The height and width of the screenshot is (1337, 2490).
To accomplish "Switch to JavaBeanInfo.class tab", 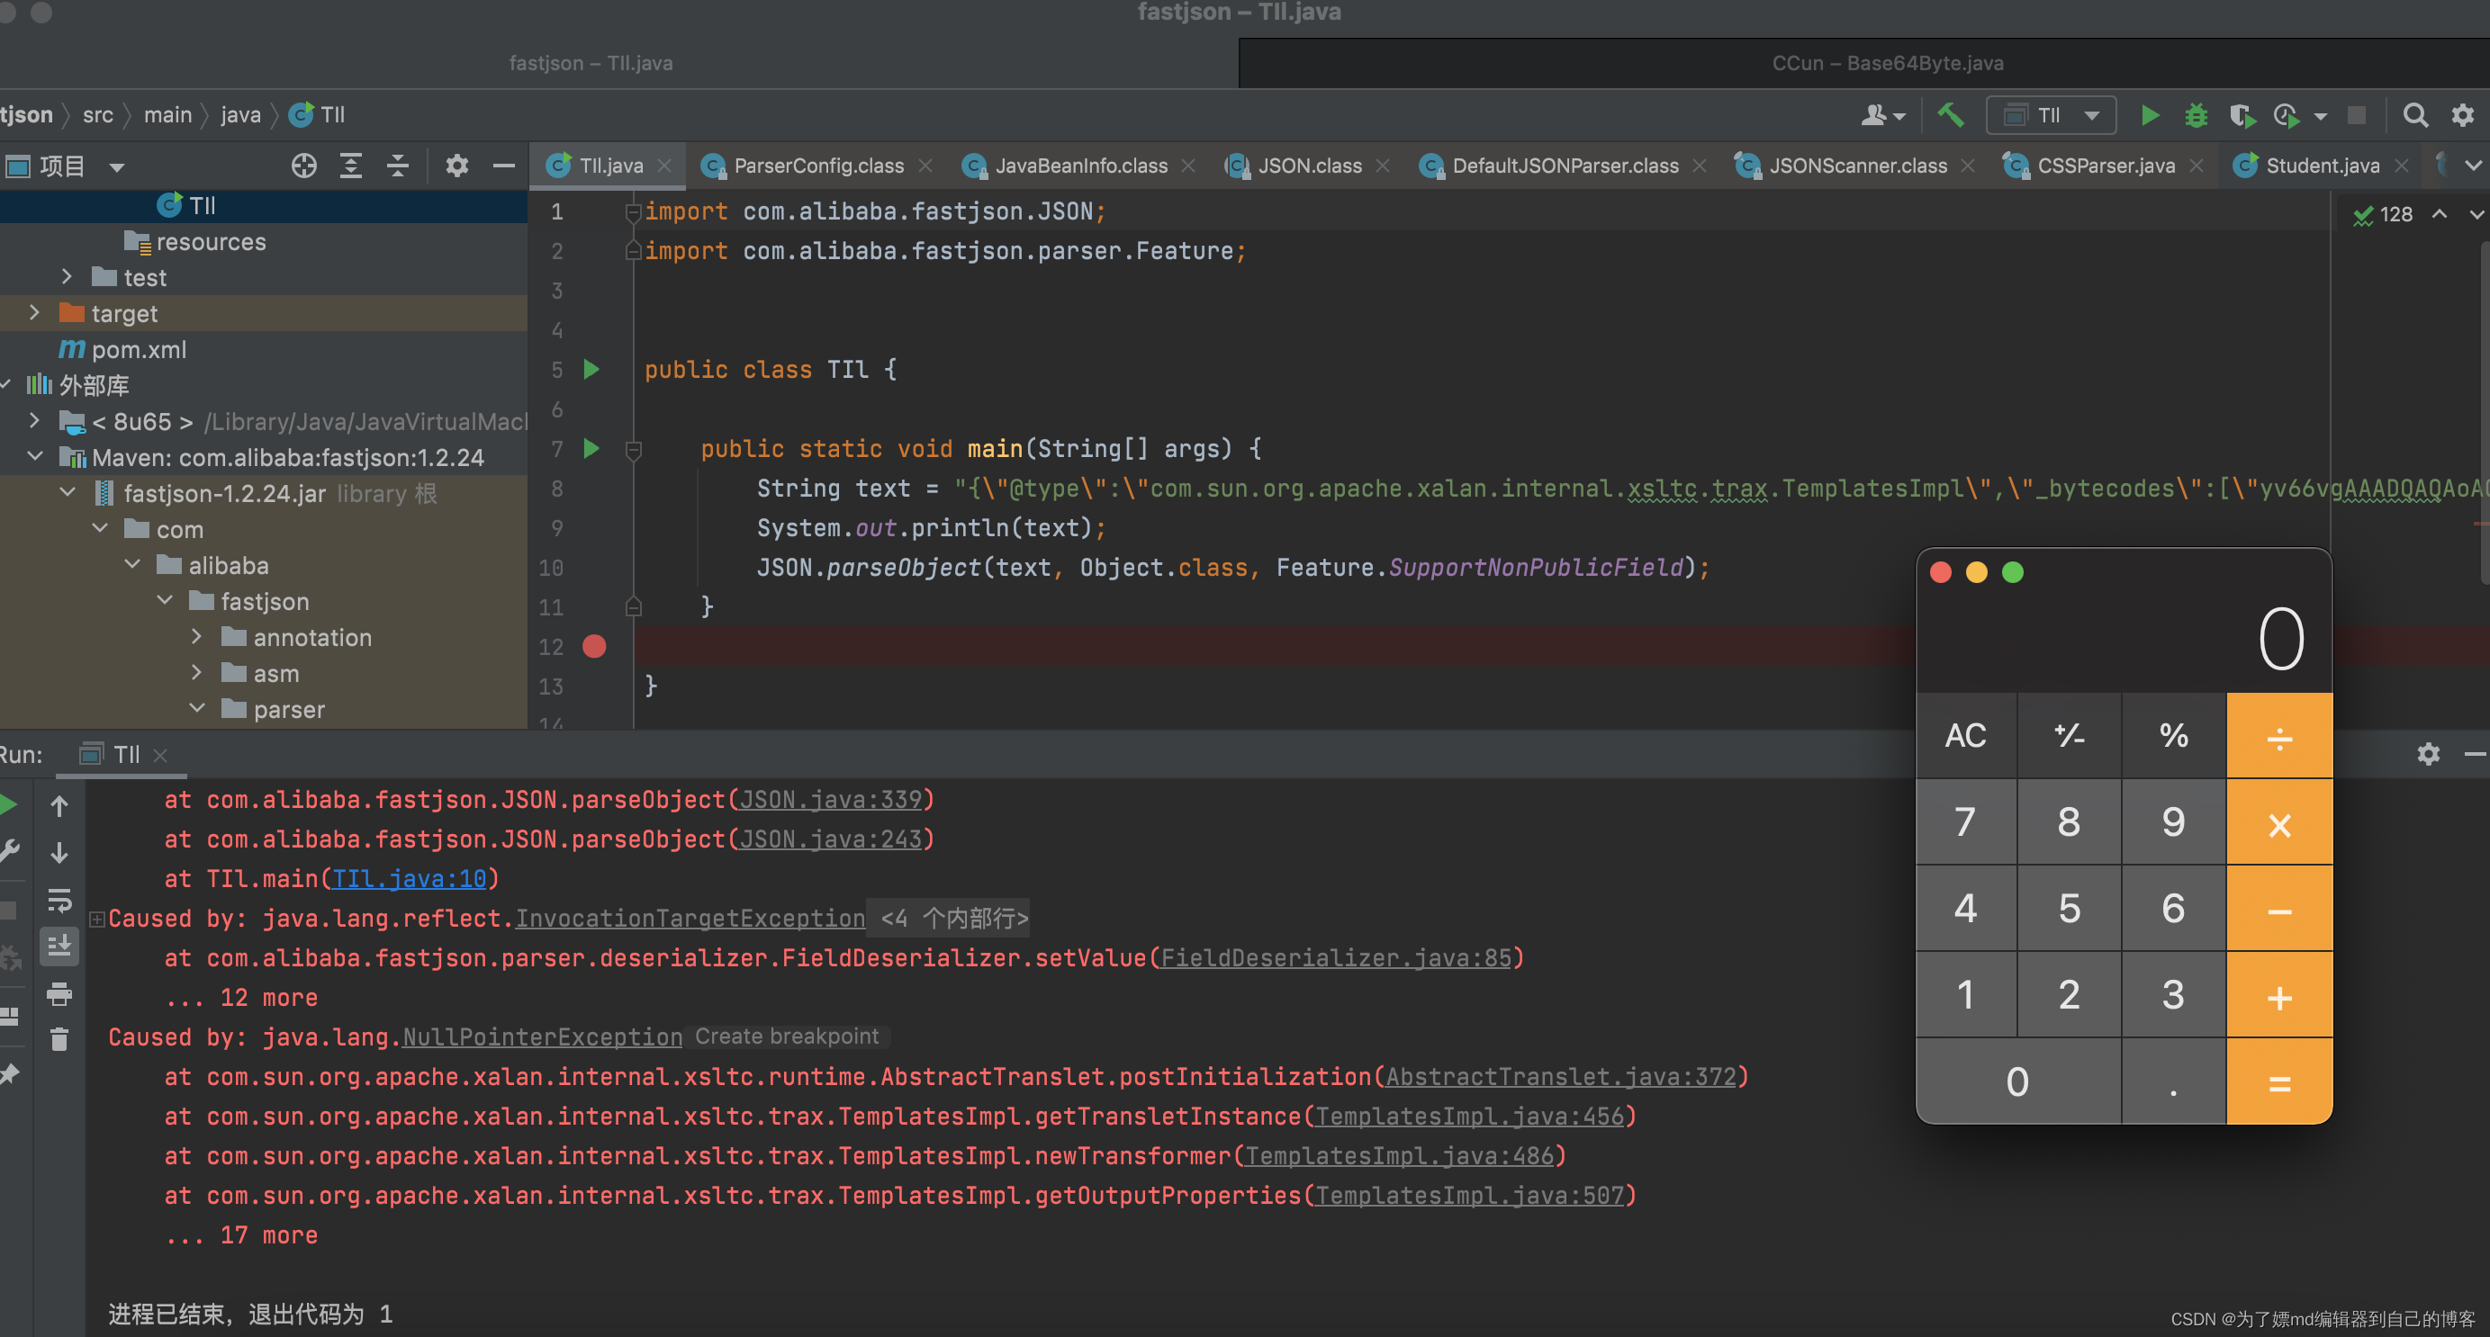I will 1079,166.
